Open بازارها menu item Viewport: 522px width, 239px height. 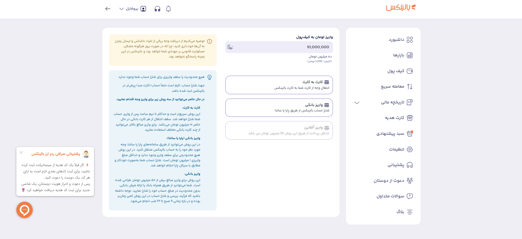pyautogui.click(x=399, y=55)
